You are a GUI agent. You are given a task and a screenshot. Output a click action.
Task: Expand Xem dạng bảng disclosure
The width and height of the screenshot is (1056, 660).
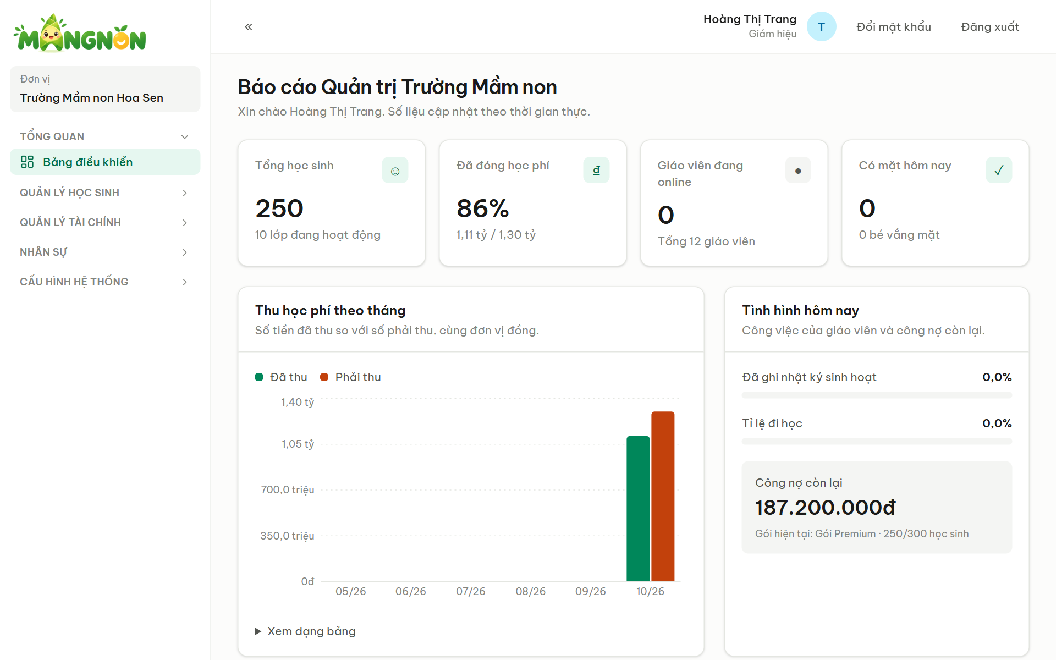tap(305, 631)
